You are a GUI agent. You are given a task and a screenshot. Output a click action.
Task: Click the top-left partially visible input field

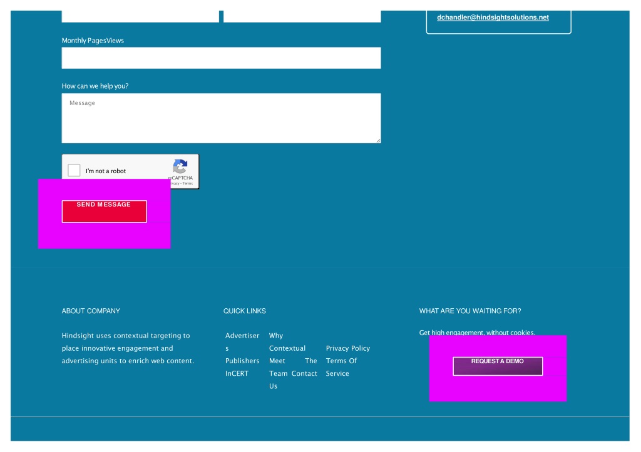click(x=140, y=16)
